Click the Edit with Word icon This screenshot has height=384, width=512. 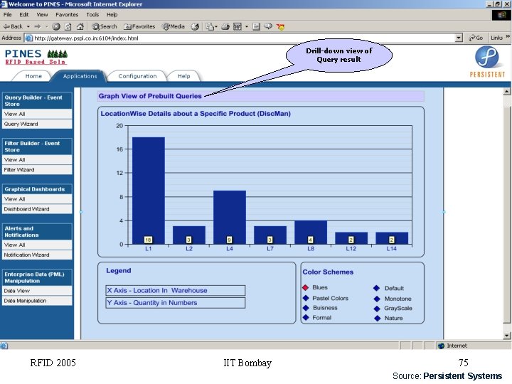point(238,26)
